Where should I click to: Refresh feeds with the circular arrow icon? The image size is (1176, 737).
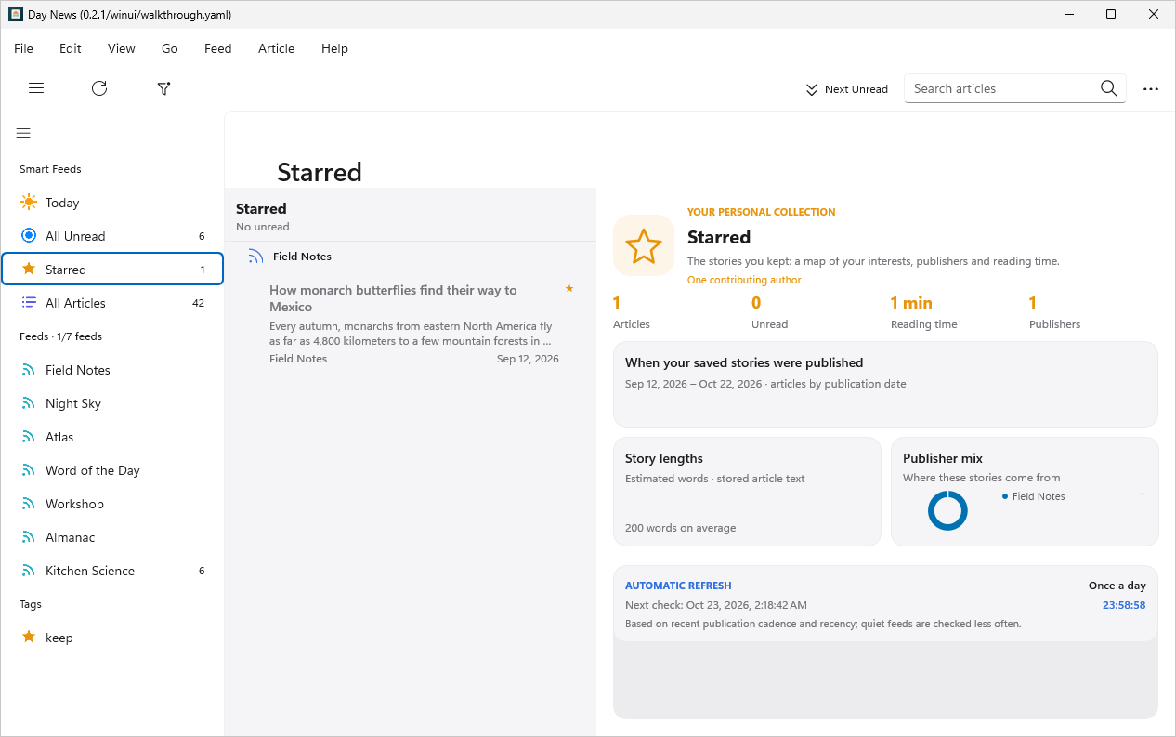click(x=99, y=88)
